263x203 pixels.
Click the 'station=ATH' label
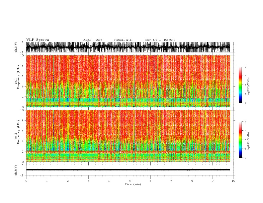(123, 40)
